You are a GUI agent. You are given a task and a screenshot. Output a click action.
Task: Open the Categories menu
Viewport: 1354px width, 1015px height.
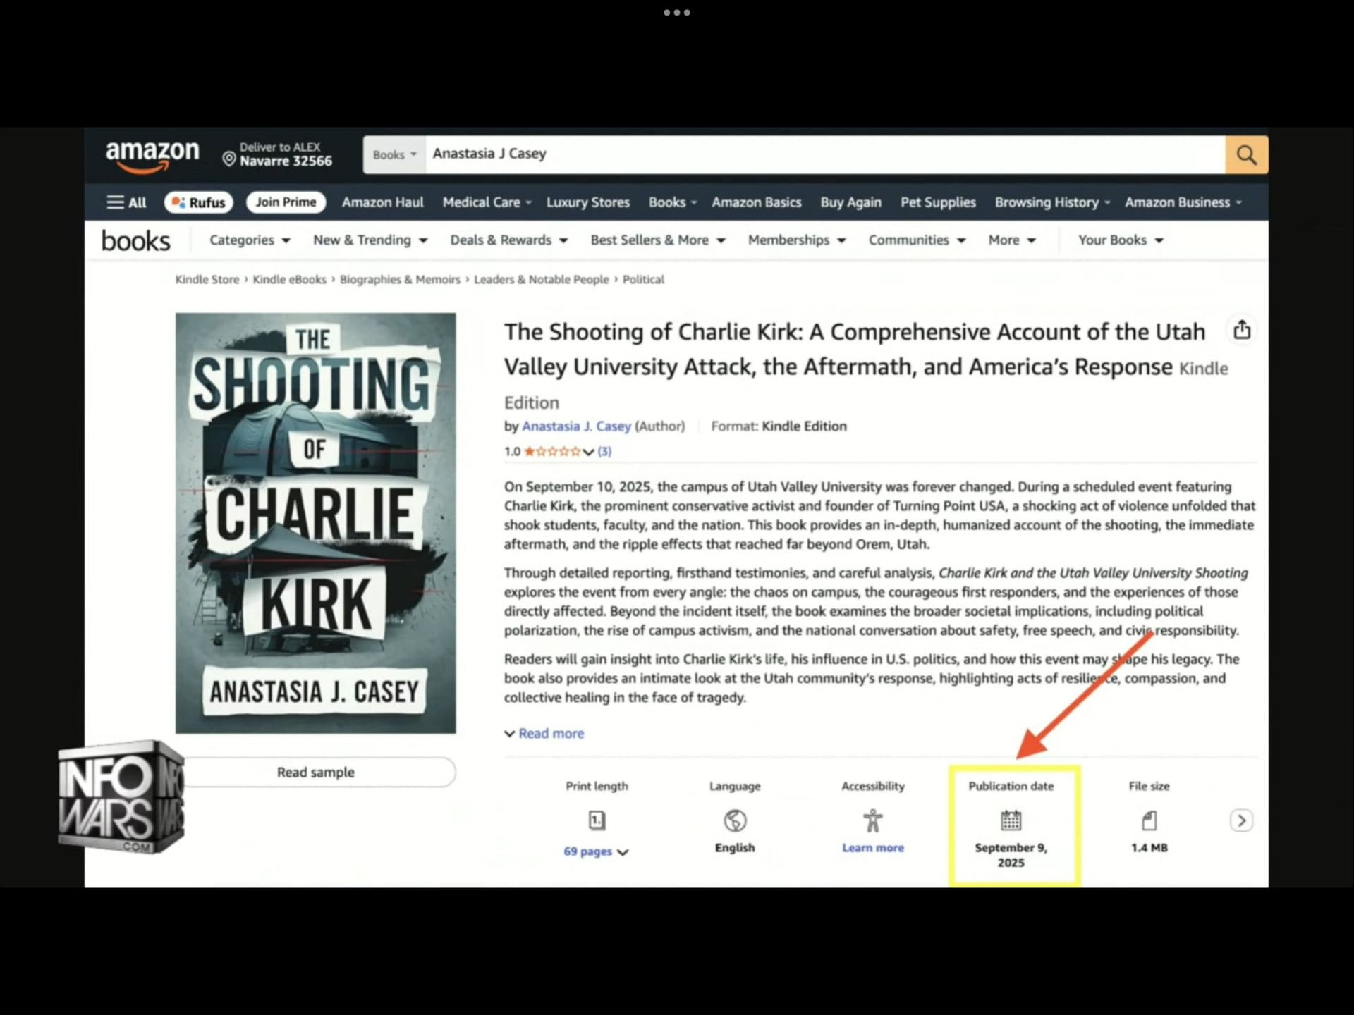250,240
